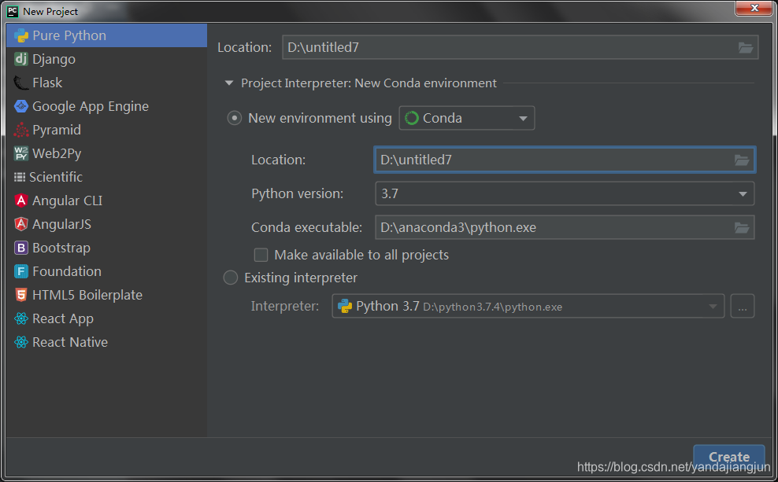Open the Conda environment type dropdown

click(523, 117)
